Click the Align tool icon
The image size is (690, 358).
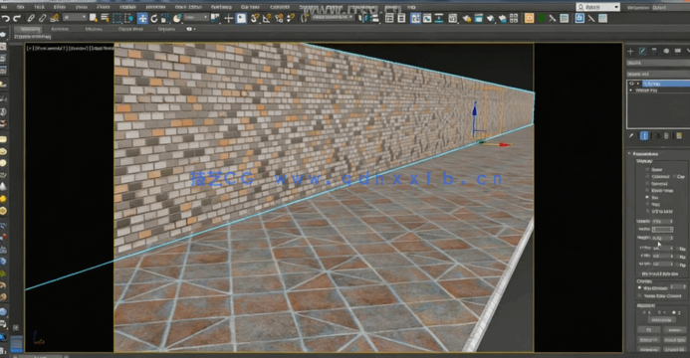tap(374, 18)
